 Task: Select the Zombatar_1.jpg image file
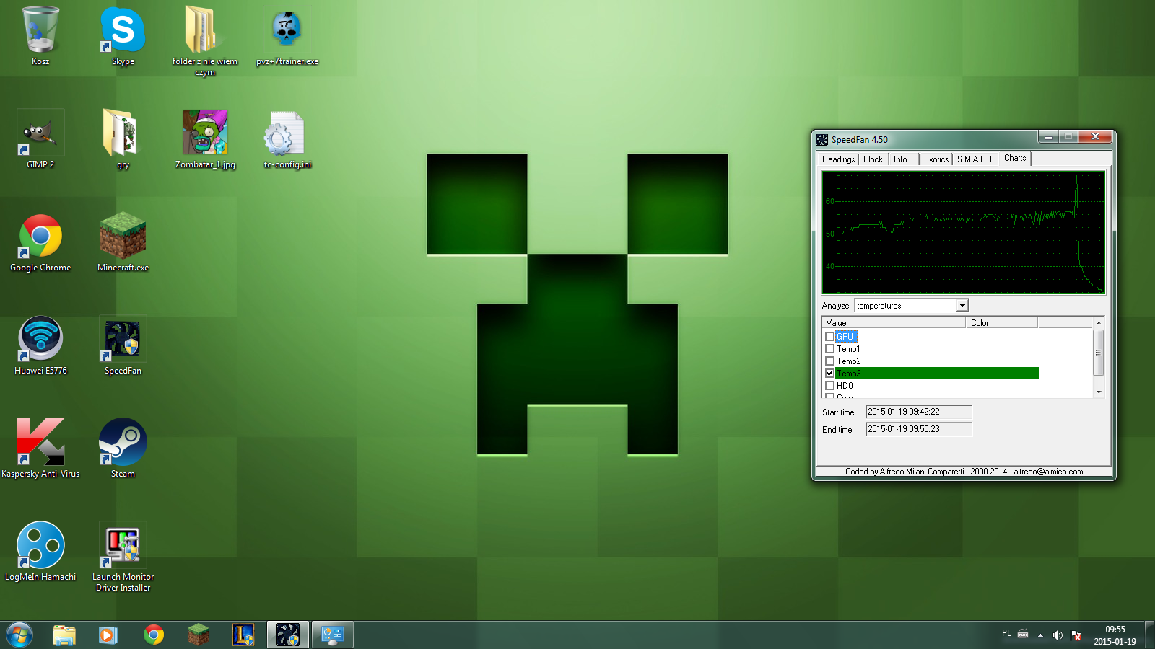[x=205, y=139]
